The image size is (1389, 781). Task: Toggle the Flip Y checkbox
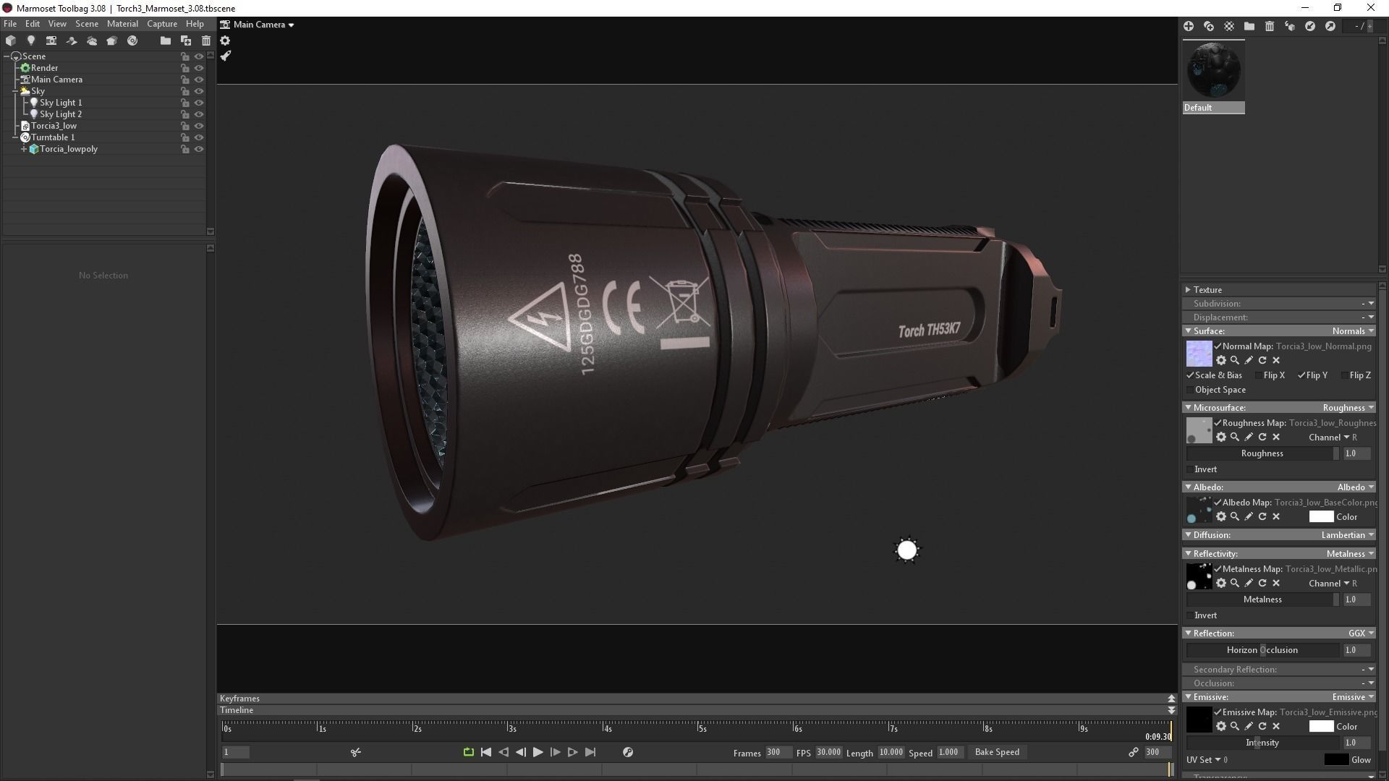(1301, 375)
